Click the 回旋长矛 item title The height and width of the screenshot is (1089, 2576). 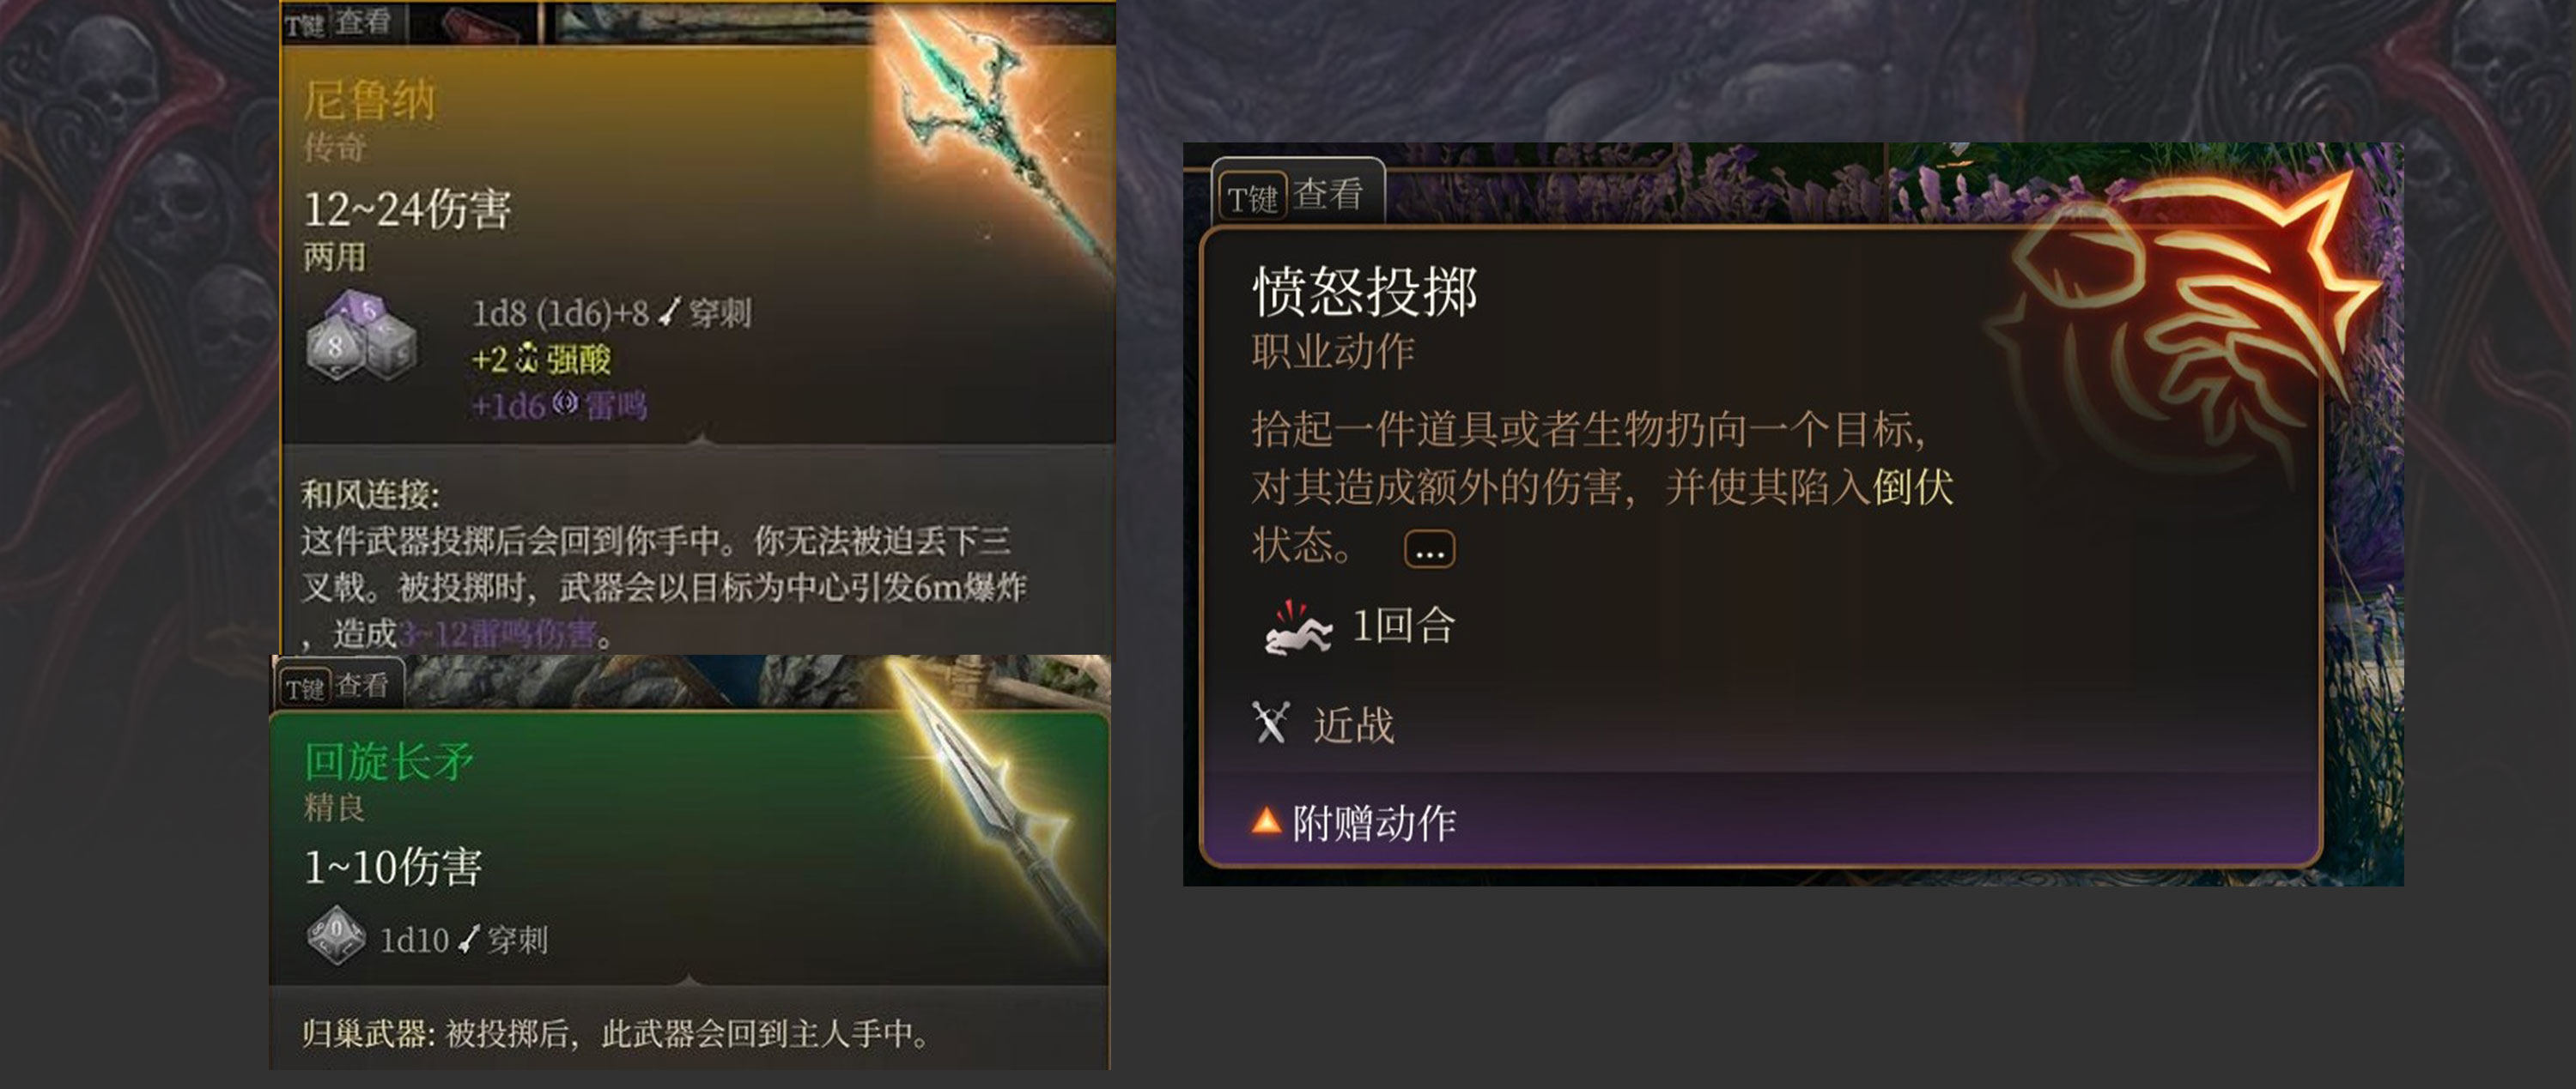[389, 761]
